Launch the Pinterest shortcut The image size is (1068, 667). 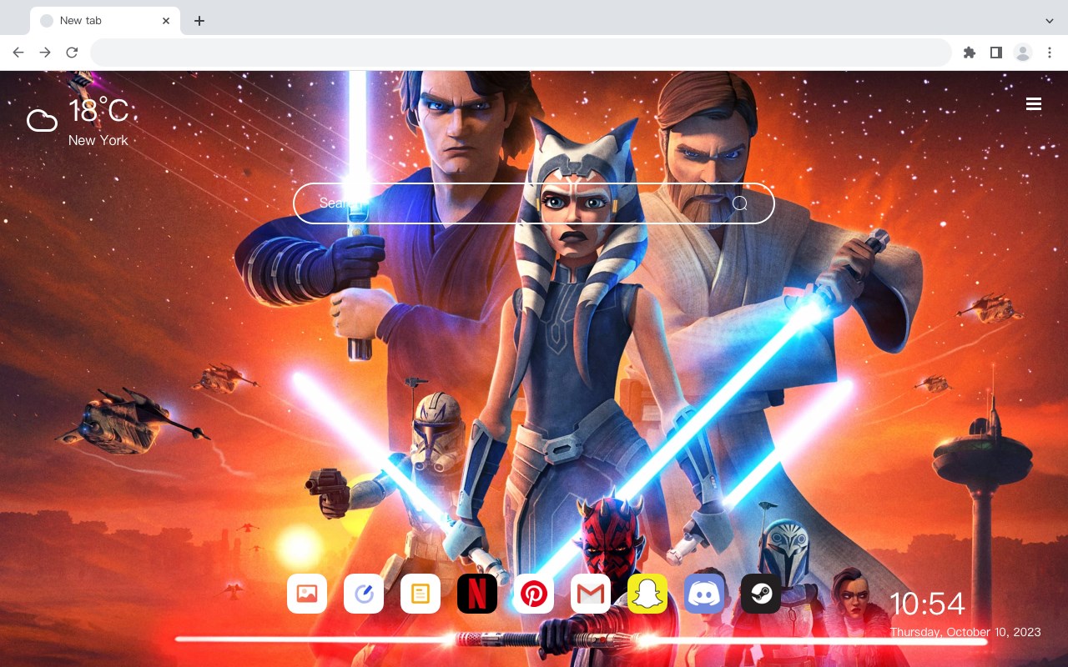534,594
